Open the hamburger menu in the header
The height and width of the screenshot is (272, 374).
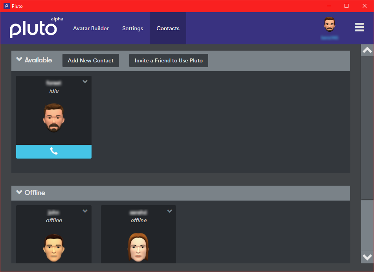359,27
